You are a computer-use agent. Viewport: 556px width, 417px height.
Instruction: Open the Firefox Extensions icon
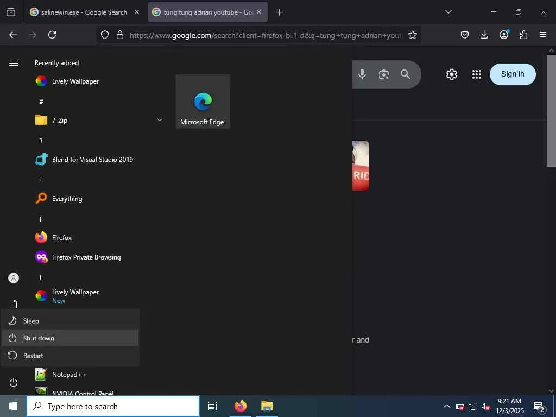tap(523, 35)
